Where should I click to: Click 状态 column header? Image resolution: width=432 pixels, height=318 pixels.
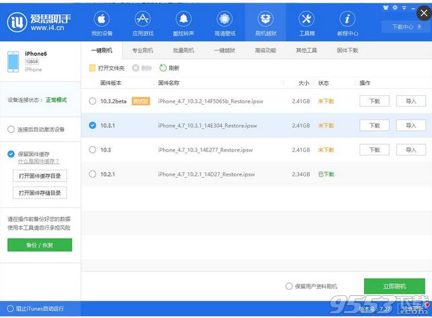[323, 83]
